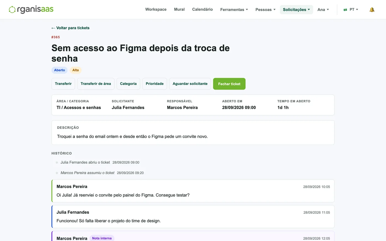Click Aguardar solicitante button
The height and width of the screenshot is (241, 386).
point(190,84)
